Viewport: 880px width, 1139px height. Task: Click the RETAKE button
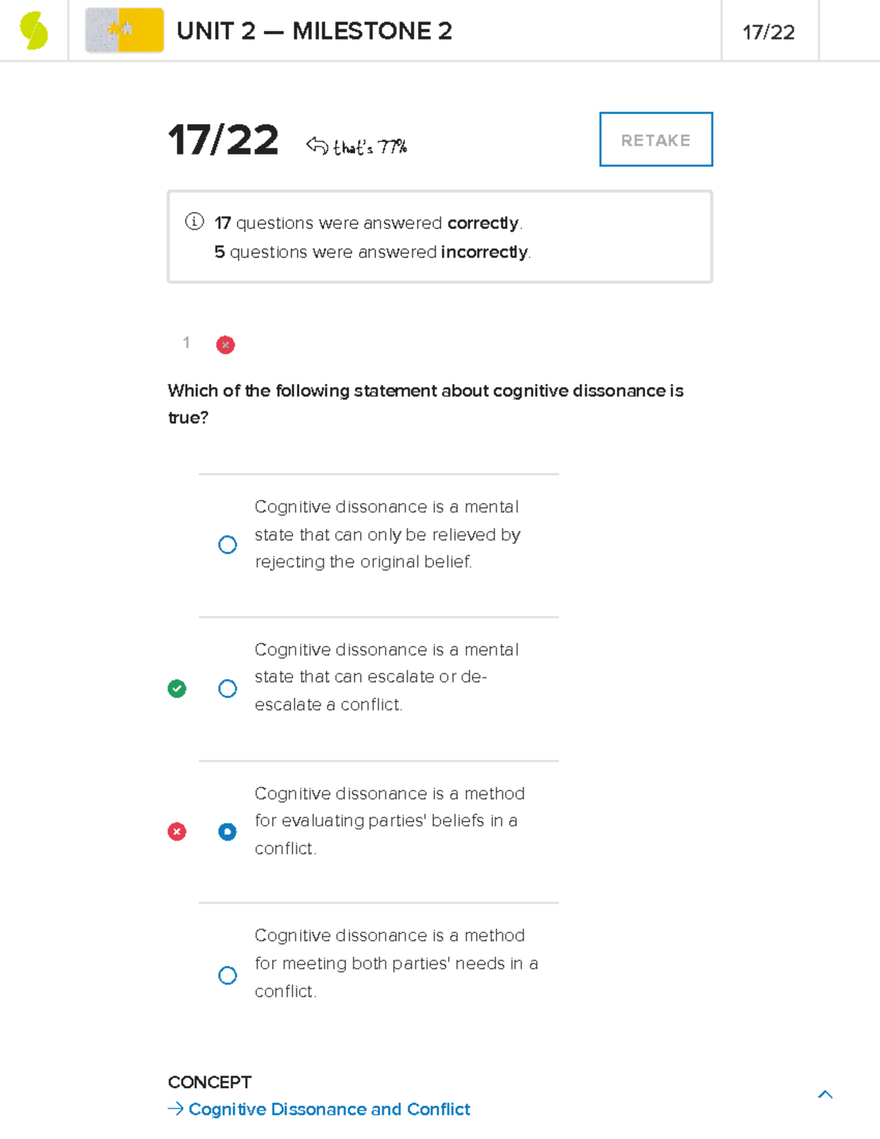click(x=655, y=139)
